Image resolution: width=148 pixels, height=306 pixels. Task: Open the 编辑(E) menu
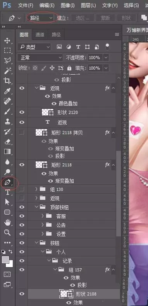[47, 5]
